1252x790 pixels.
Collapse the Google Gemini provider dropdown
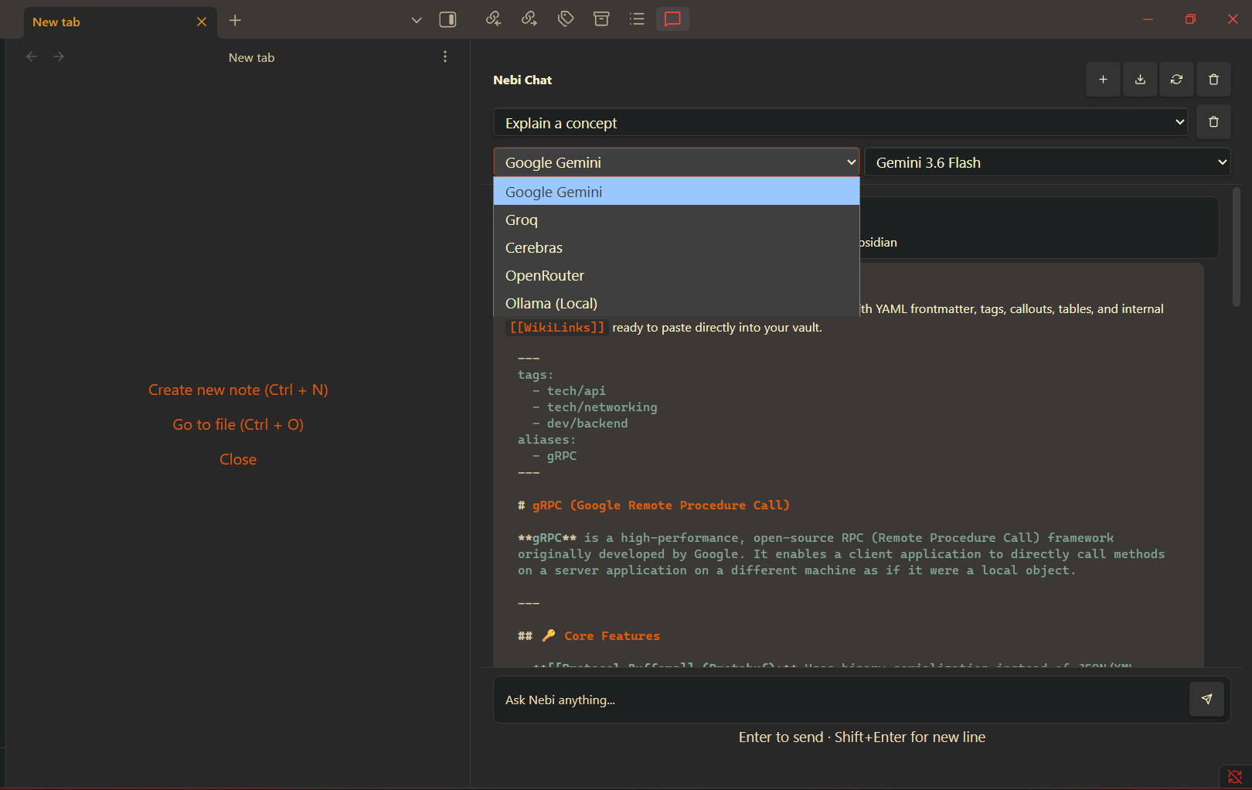click(x=676, y=162)
